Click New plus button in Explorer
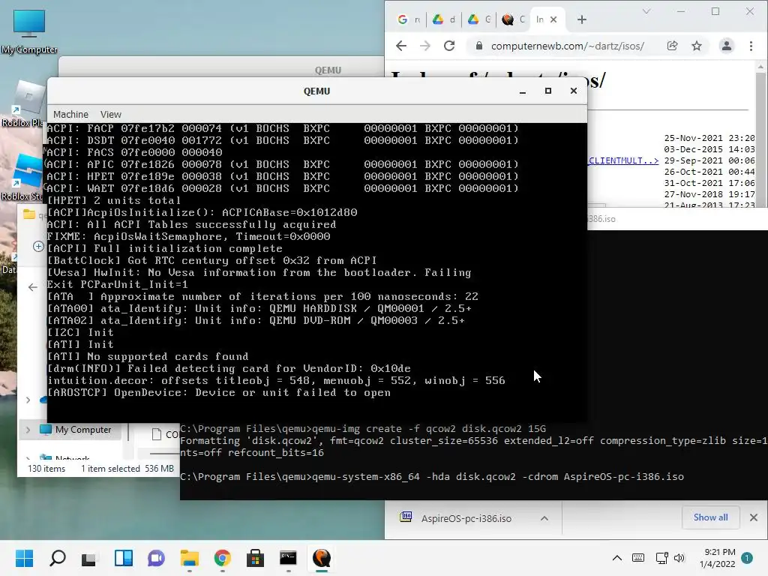 pyautogui.click(x=38, y=246)
